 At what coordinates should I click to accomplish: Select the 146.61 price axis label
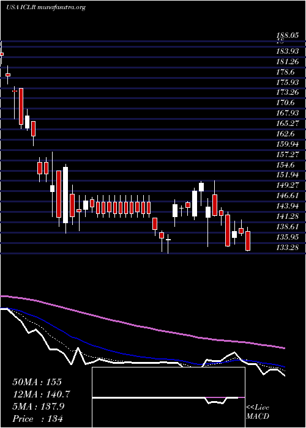[x=288, y=196]
